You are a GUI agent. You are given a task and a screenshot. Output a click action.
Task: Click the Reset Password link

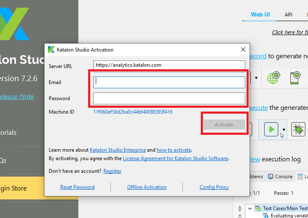tap(77, 187)
